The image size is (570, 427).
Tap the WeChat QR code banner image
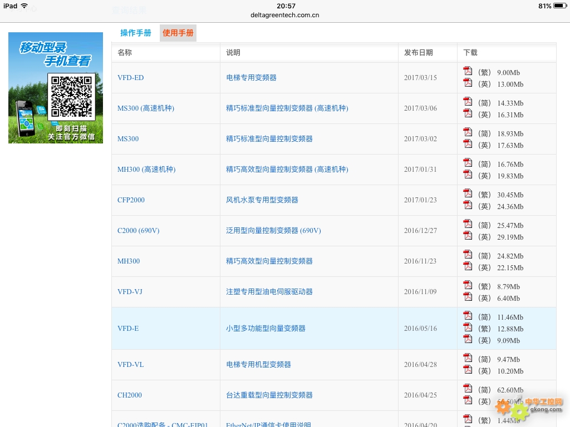pos(56,88)
